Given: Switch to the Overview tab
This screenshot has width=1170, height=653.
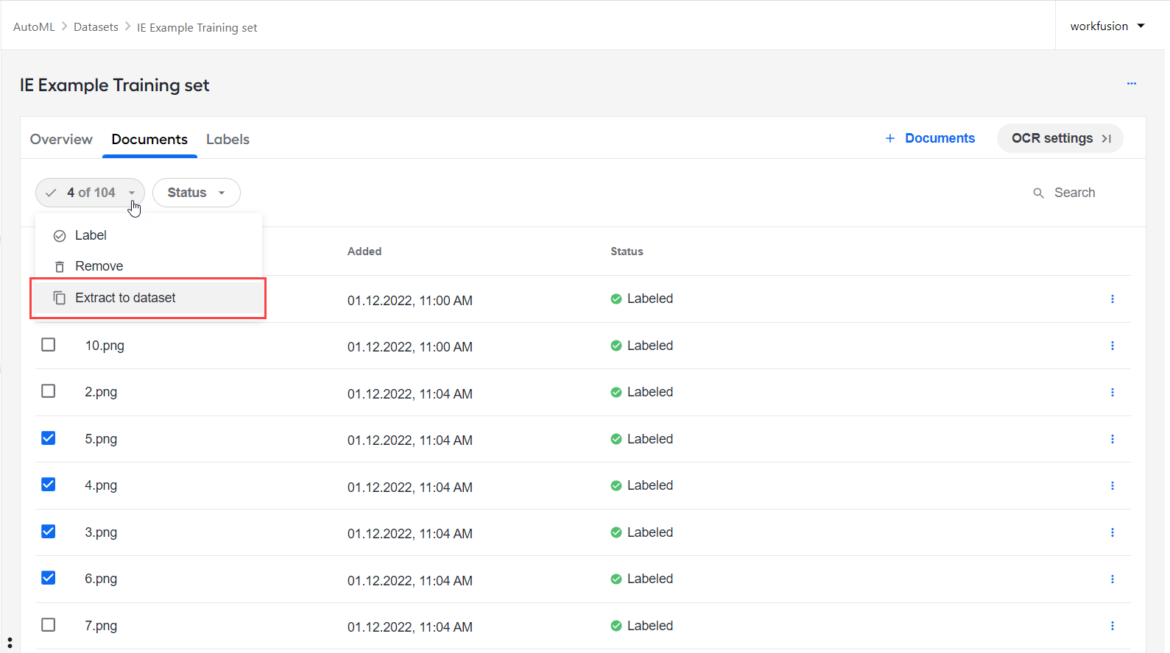Looking at the screenshot, I should [61, 139].
